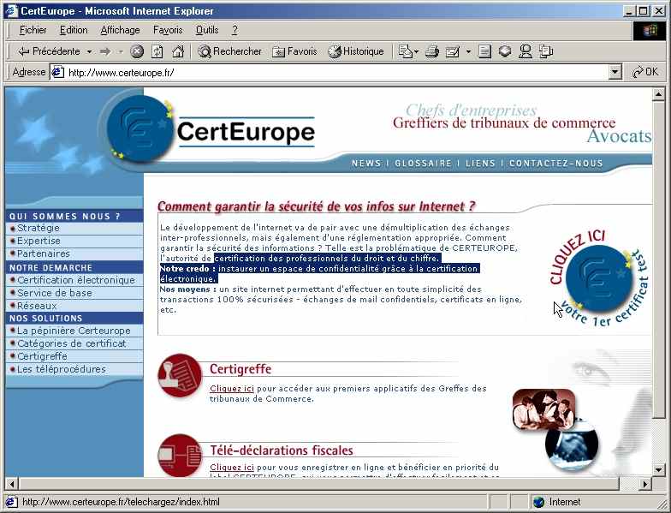Open Les téléprocédures sidebar link
This screenshot has width=671, height=513.
tap(62, 369)
